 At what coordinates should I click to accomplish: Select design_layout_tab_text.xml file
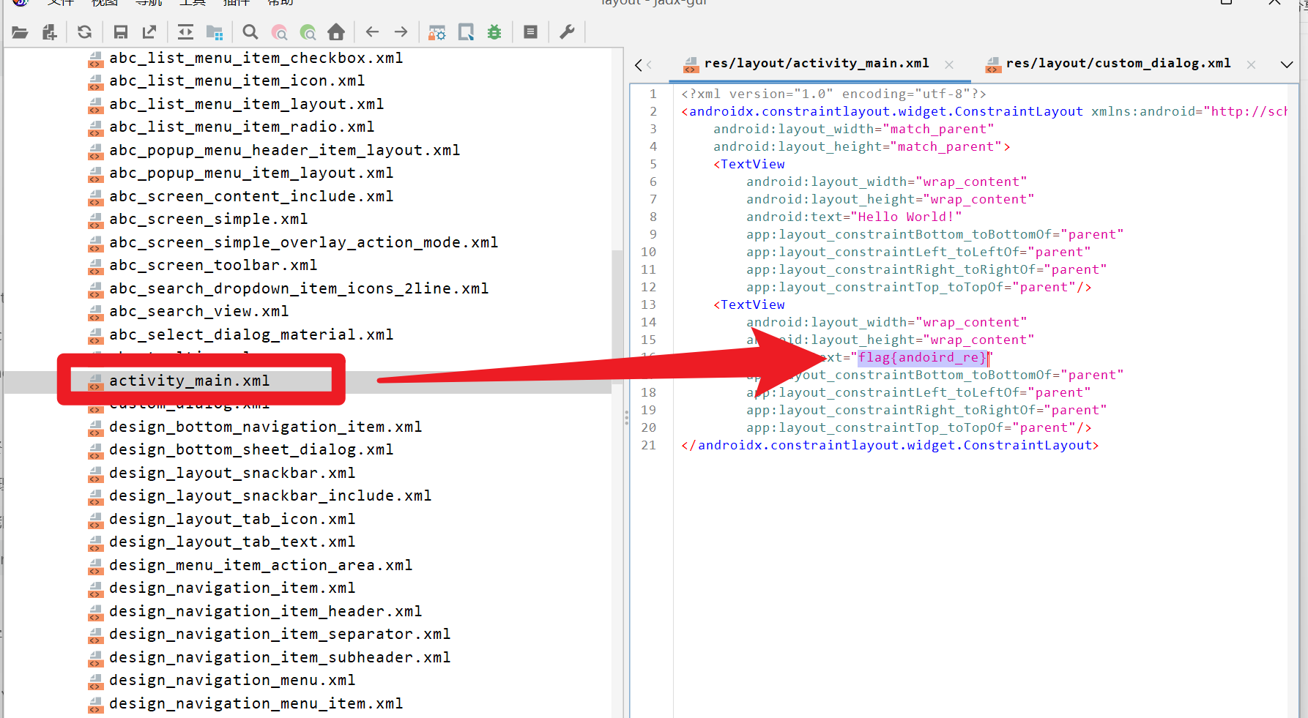(232, 542)
